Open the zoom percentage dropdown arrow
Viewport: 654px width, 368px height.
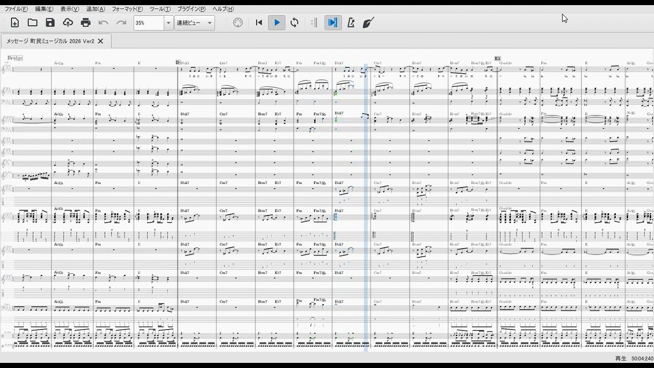pyautogui.click(x=169, y=23)
